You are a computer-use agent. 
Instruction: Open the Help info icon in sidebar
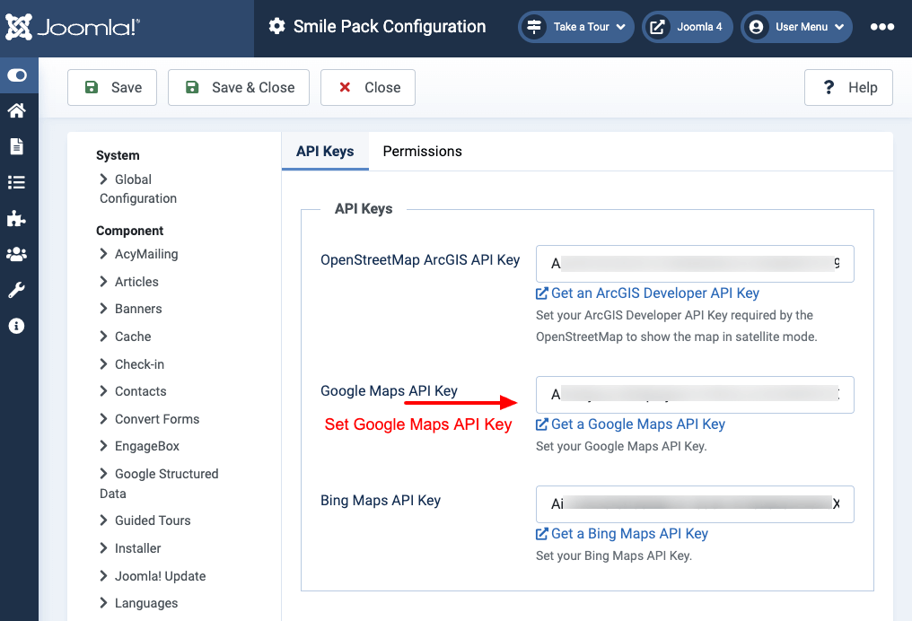click(16, 326)
